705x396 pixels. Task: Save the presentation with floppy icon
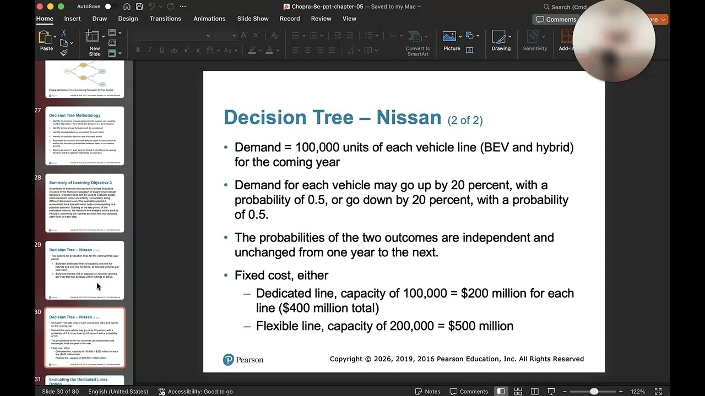pos(140,7)
